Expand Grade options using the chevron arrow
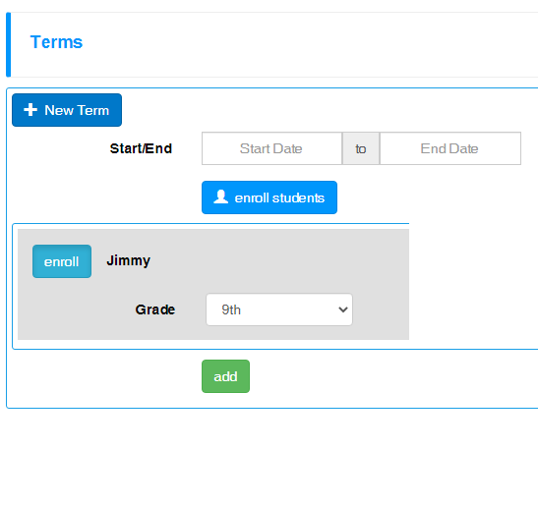The height and width of the screenshot is (505, 538). 343,309
